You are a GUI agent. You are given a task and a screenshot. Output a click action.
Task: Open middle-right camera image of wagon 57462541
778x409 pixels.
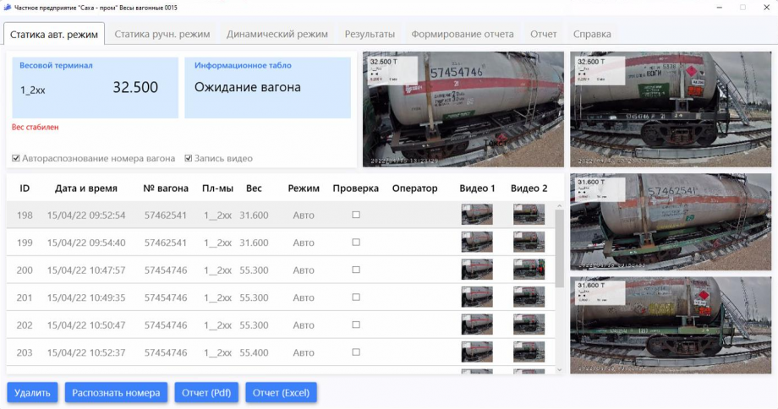click(671, 221)
